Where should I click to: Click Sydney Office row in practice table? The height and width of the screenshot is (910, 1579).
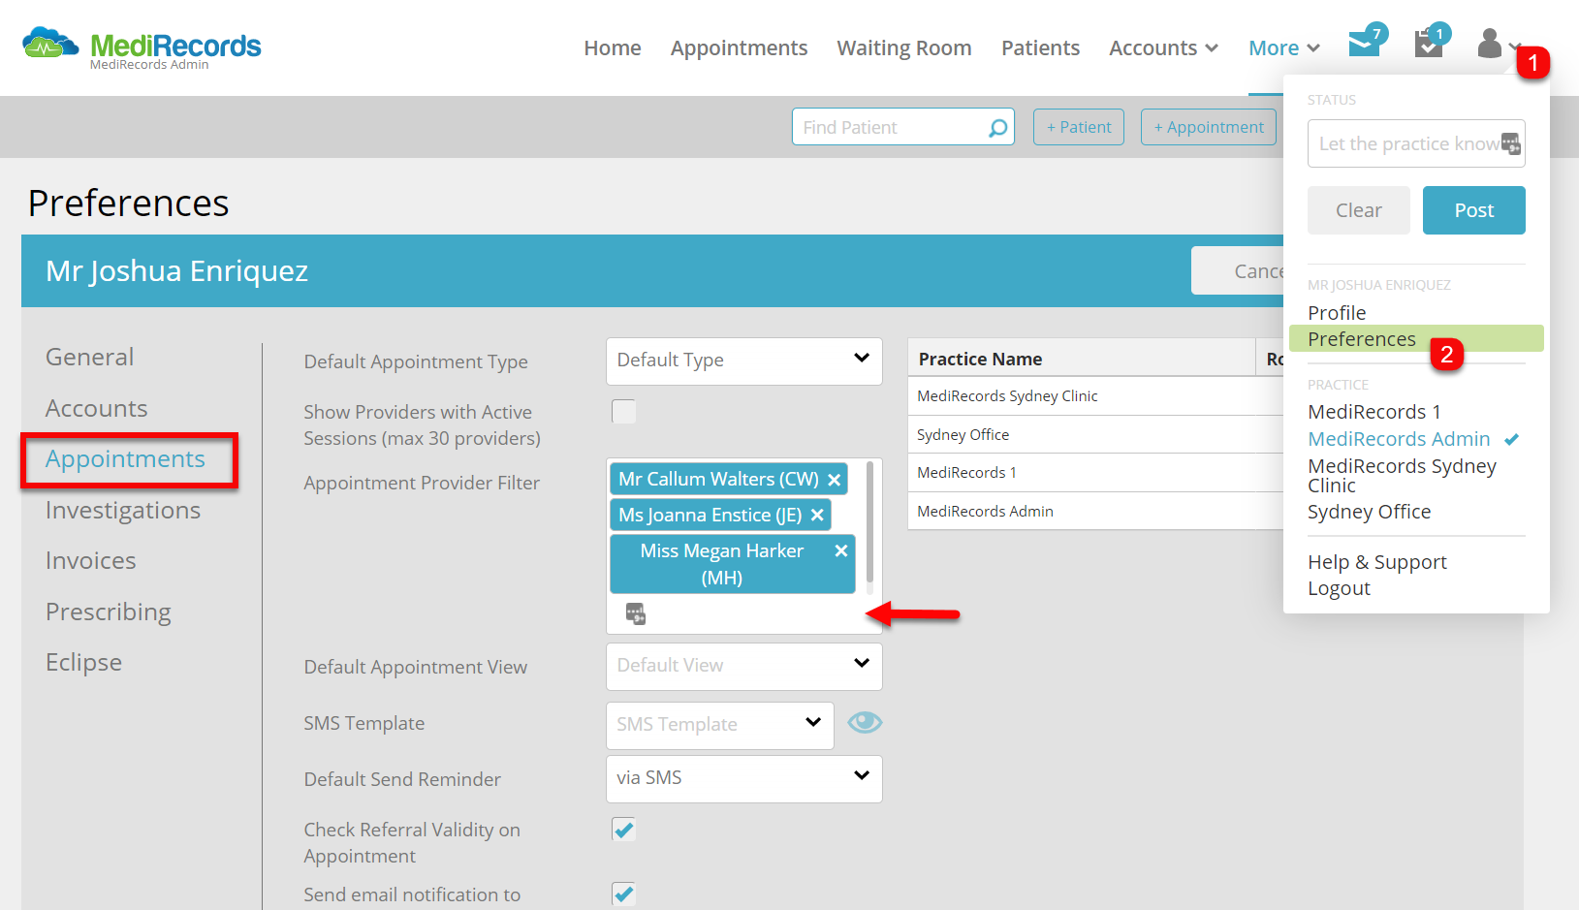1096,434
